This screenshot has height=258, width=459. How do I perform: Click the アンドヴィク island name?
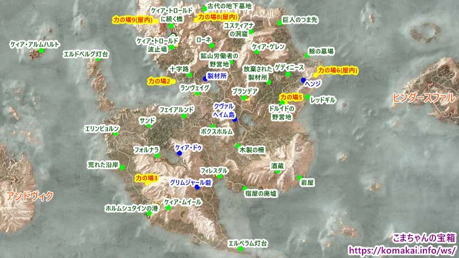[x=30, y=197]
